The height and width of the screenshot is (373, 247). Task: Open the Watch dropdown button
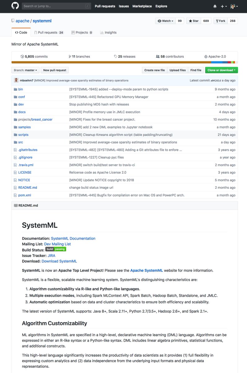pos(165,21)
